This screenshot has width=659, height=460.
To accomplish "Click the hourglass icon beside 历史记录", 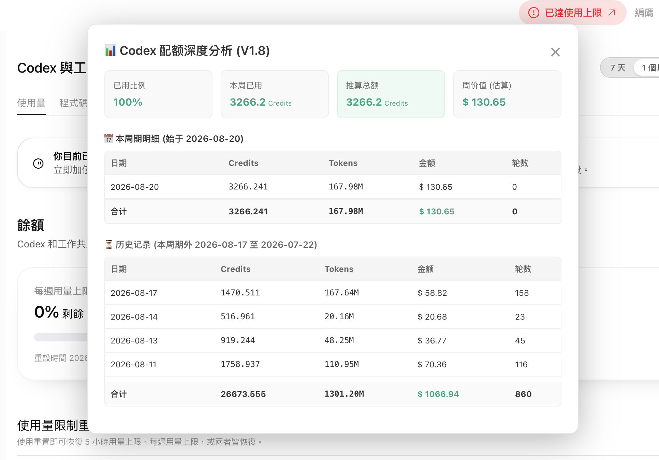I will 109,244.
